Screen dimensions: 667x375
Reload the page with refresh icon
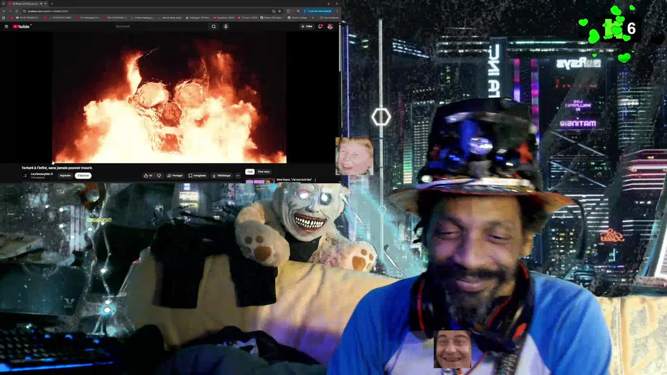17,11
